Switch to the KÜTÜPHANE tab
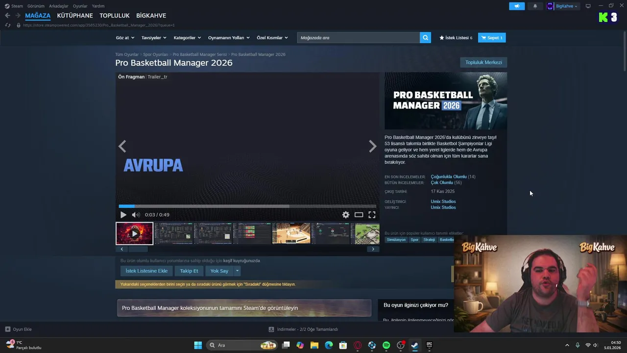This screenshot has height=353, width=627. [x=75, y=16]
